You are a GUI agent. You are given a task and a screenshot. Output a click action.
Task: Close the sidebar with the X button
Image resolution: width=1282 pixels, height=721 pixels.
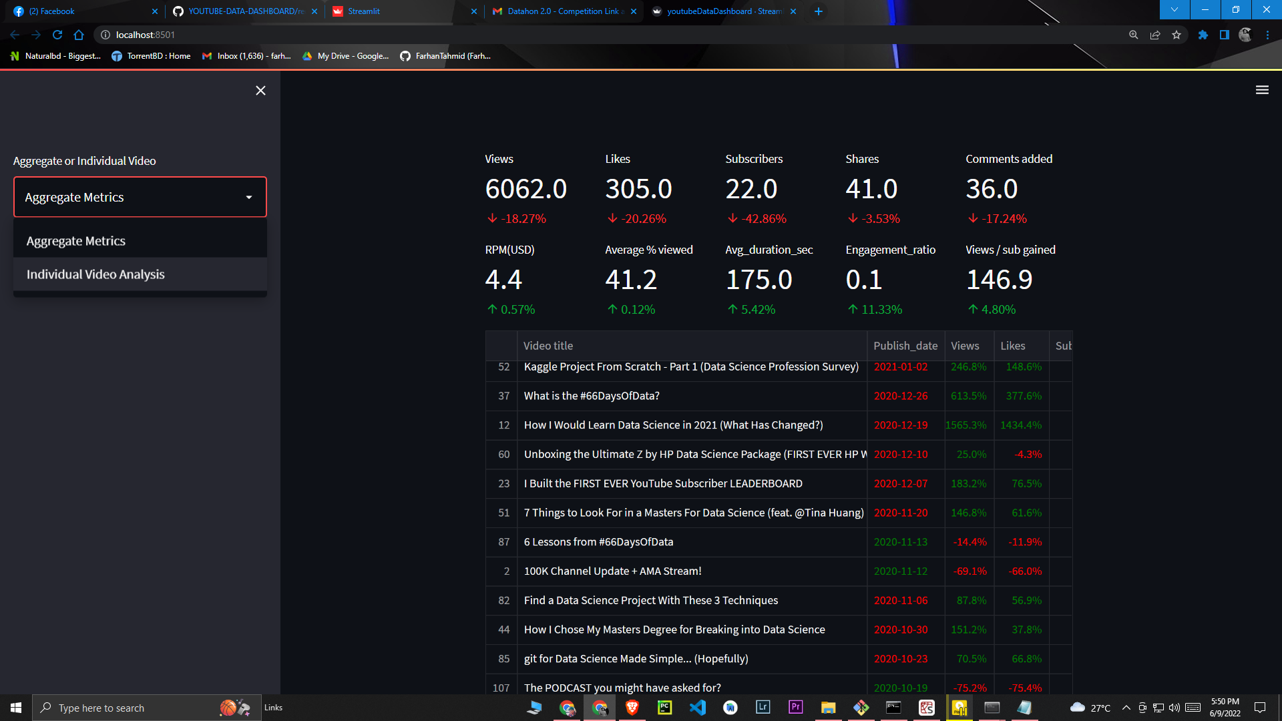pyautogui.click(x=260, y=90)
